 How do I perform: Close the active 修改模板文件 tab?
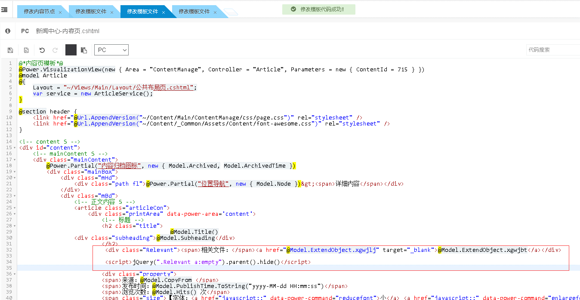[x=164, y=12]
